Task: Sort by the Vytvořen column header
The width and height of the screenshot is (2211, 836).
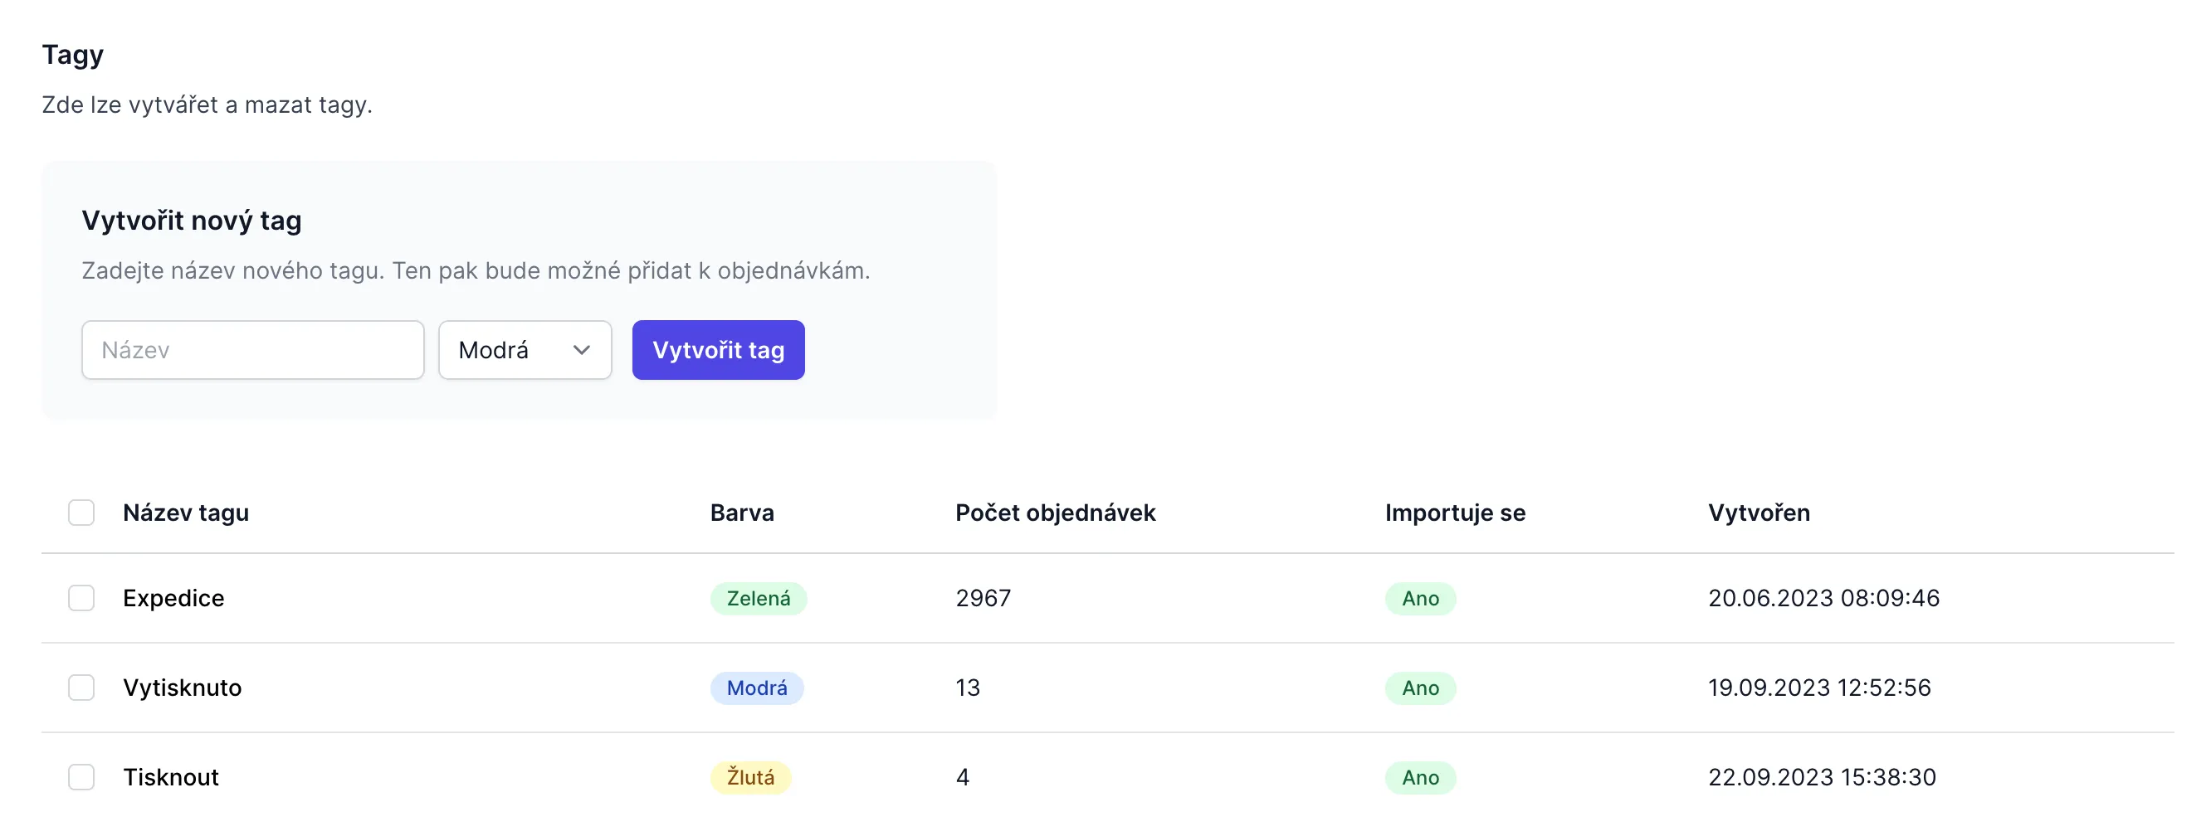Action: [x=1759, y=512]
